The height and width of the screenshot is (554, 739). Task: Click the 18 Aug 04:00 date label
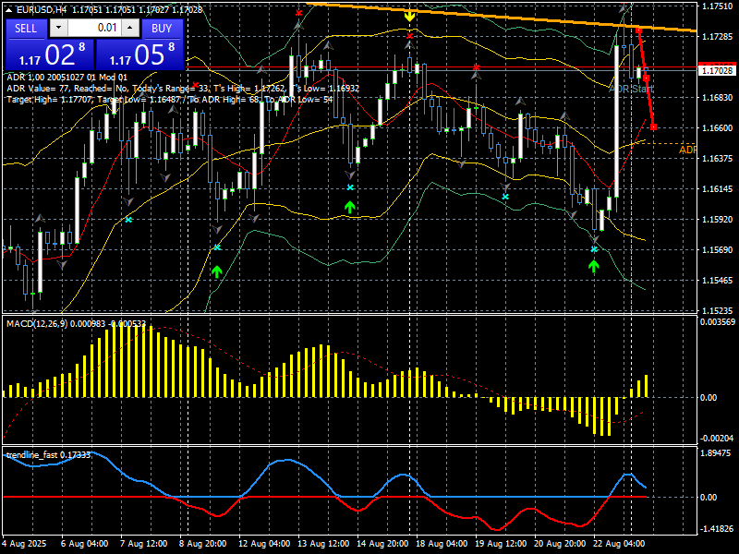pos(442,544)
